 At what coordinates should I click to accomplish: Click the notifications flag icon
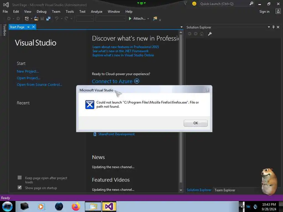tap(185, 4)
